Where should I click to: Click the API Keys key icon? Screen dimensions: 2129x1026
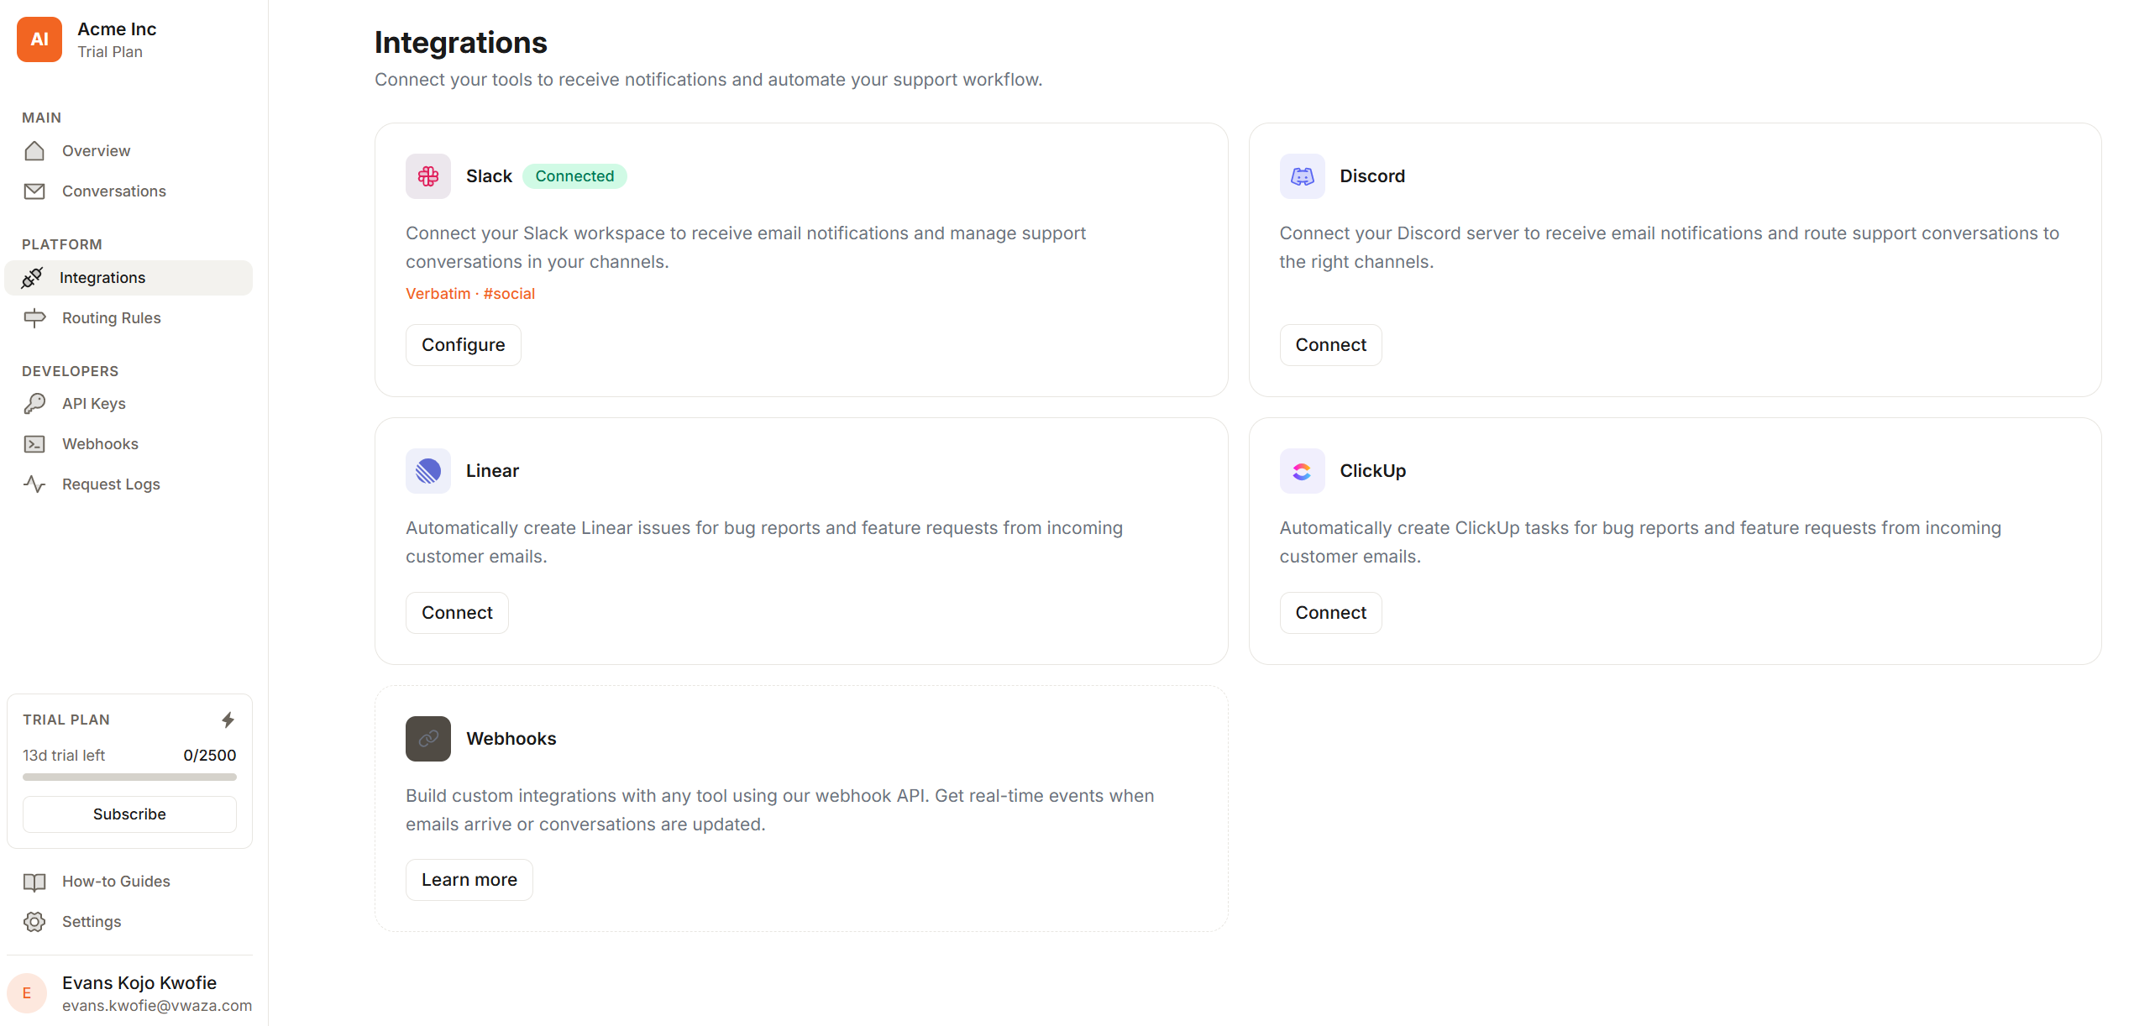click(34, 403)
